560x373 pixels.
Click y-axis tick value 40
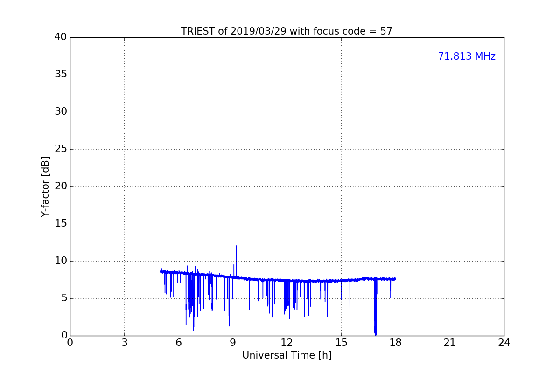click(x=61, y=37)
